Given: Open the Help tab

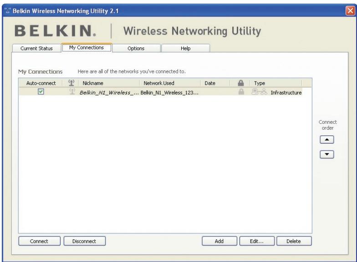Looking at the screenshot, I should (x=186, y=48).
